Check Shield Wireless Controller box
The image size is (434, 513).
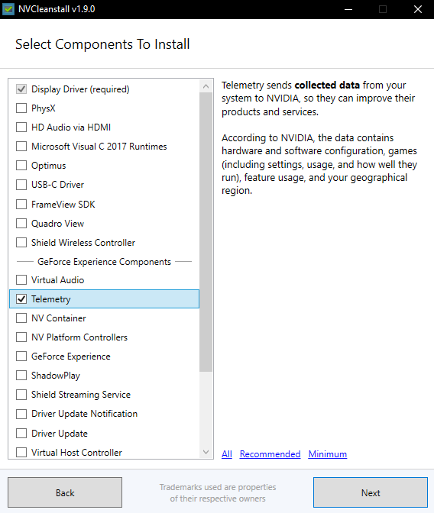[x=21, y=243]
